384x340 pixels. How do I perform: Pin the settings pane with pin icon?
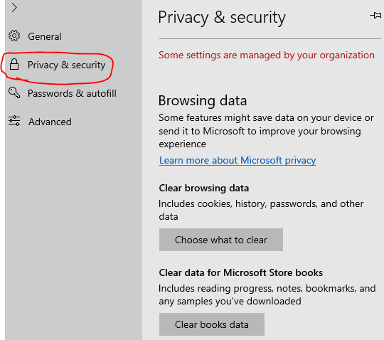(375, 16)
